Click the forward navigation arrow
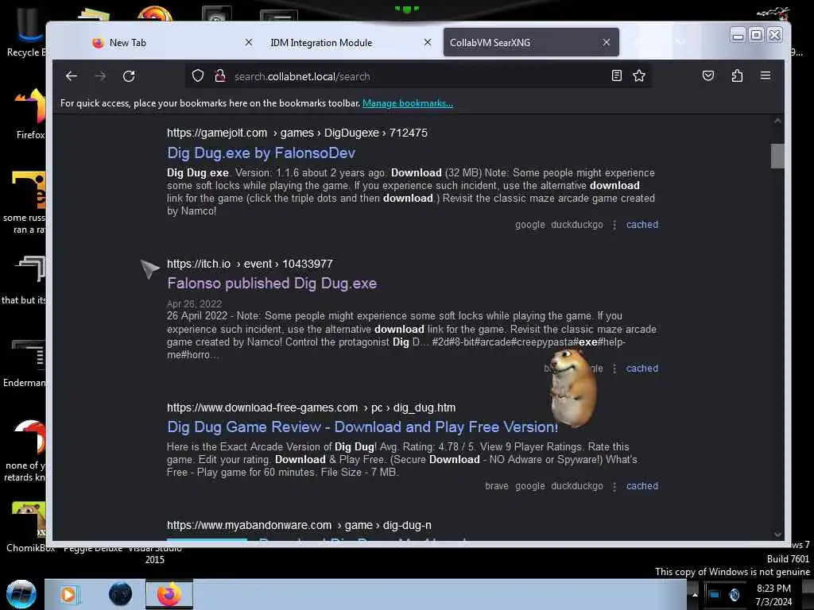This screenshot has height=610, width=814. tap(100, 76)
